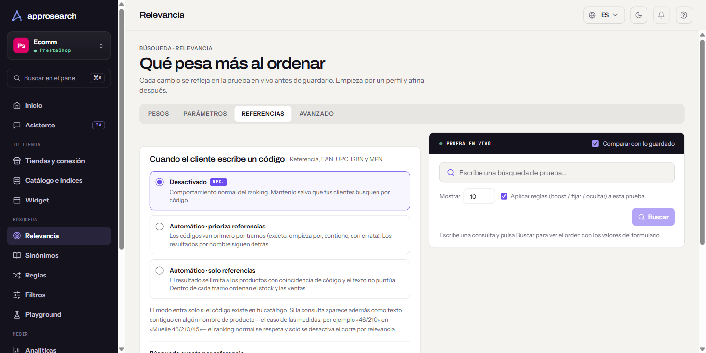Open the help question mark icon

pos(684,15)
